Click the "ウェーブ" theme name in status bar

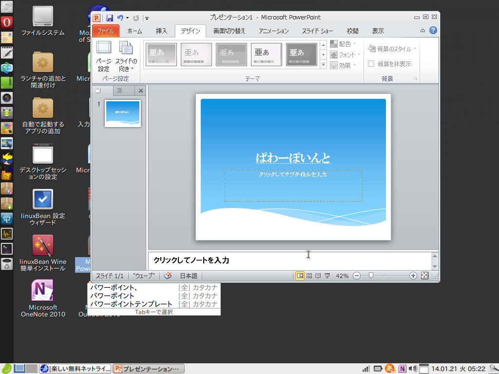click(144, 276)
